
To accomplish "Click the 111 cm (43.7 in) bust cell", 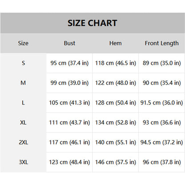I will pyautogui.click(x=69, y=123).
